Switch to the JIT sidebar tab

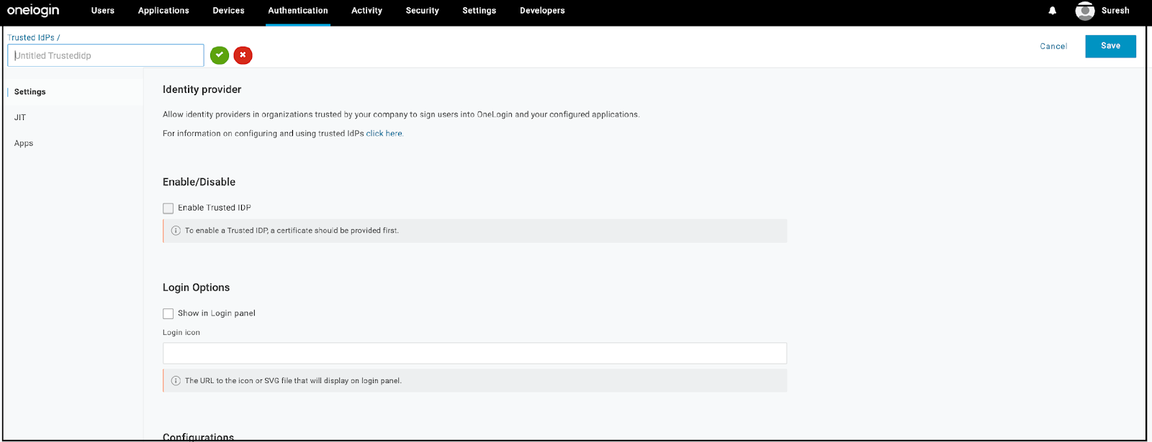20,118
